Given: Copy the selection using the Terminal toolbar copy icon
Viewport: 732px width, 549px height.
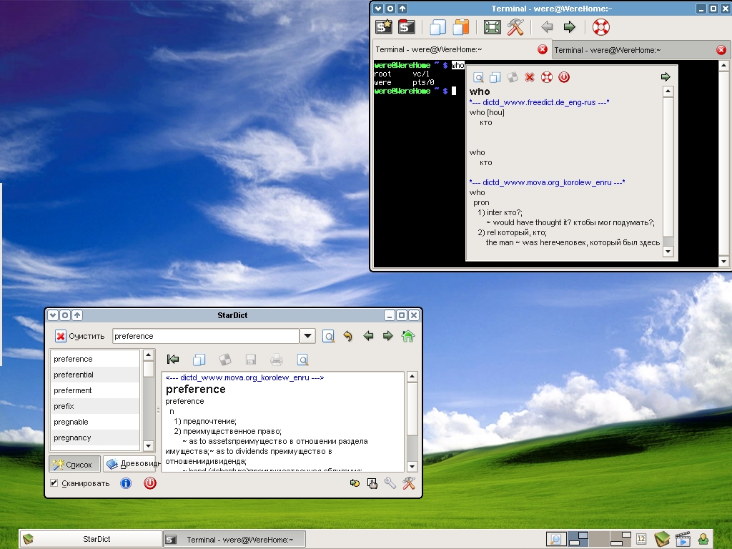Looking at the screenshot, I should pos(438,27).
